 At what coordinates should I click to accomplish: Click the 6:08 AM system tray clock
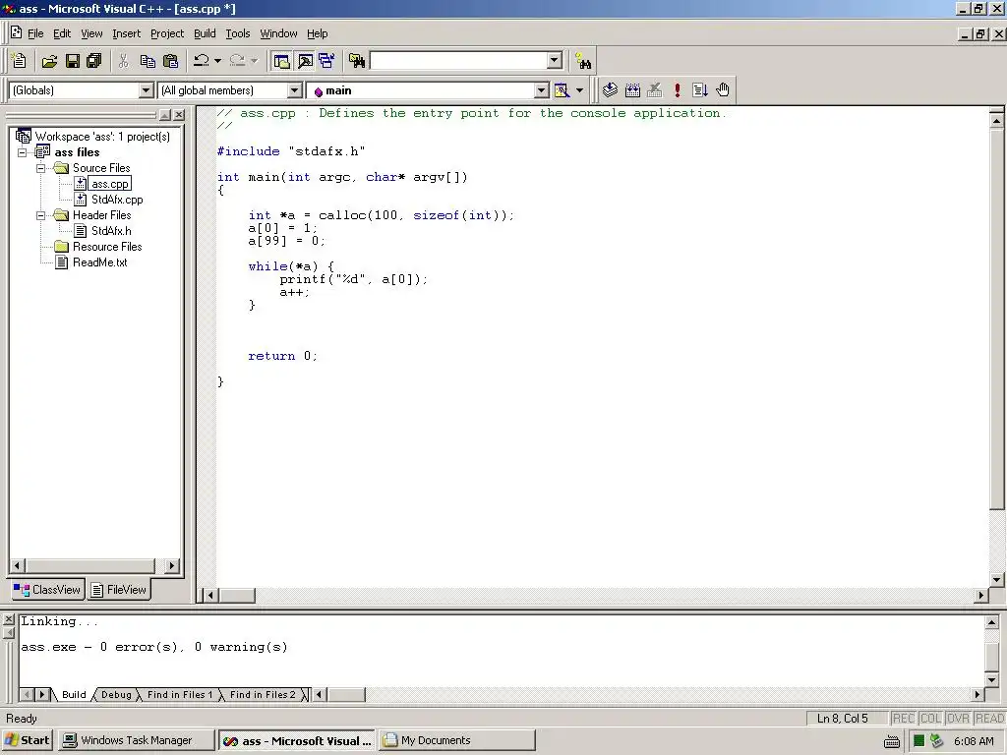(x=974, y=741)
